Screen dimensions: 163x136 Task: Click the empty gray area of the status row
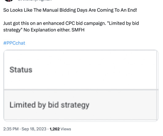click(123, 105)
